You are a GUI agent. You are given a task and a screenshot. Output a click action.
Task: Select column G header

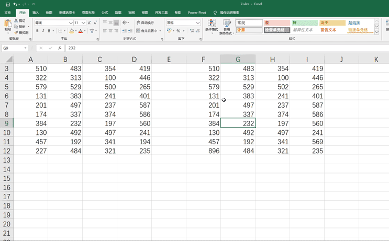[x=238, y=59]
